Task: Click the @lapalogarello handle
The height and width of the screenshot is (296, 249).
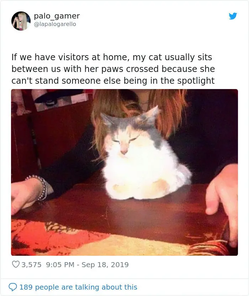Action: [55, 24]
